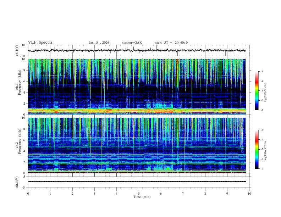Click the ch.1 color scale bar
This screenshot has height=217, width=281.
coord(257,91)
